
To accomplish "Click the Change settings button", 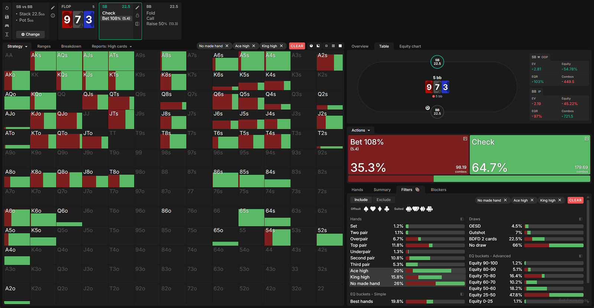I will point(30,34).
